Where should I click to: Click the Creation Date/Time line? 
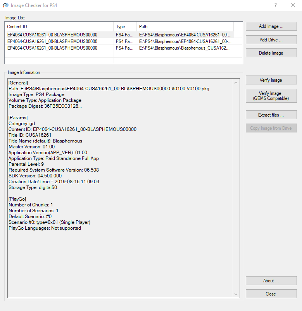(x=54, y=182)
